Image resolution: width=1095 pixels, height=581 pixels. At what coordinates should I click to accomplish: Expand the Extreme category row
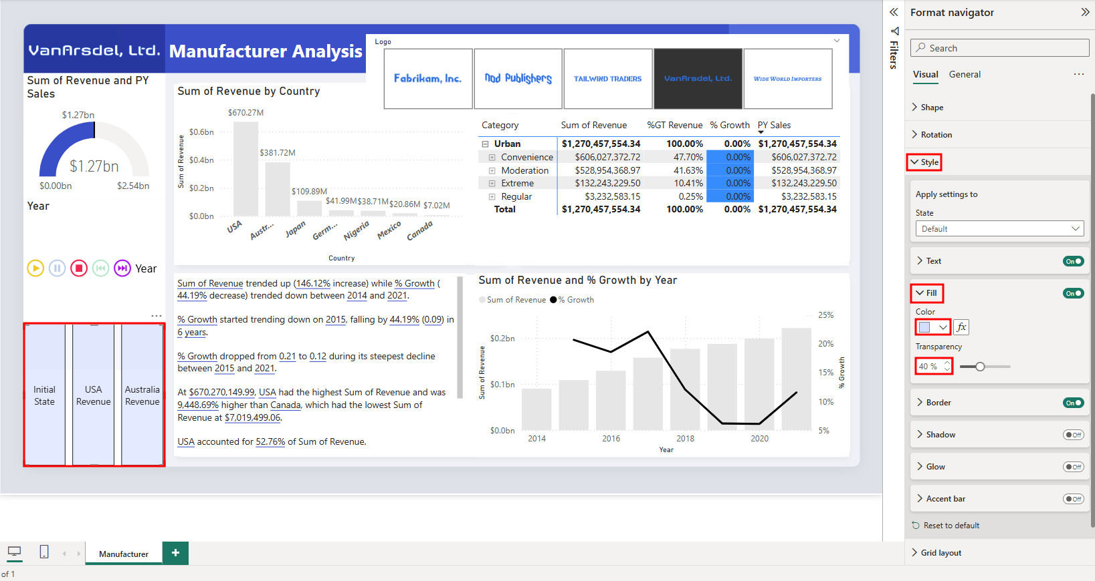[492, 183]
